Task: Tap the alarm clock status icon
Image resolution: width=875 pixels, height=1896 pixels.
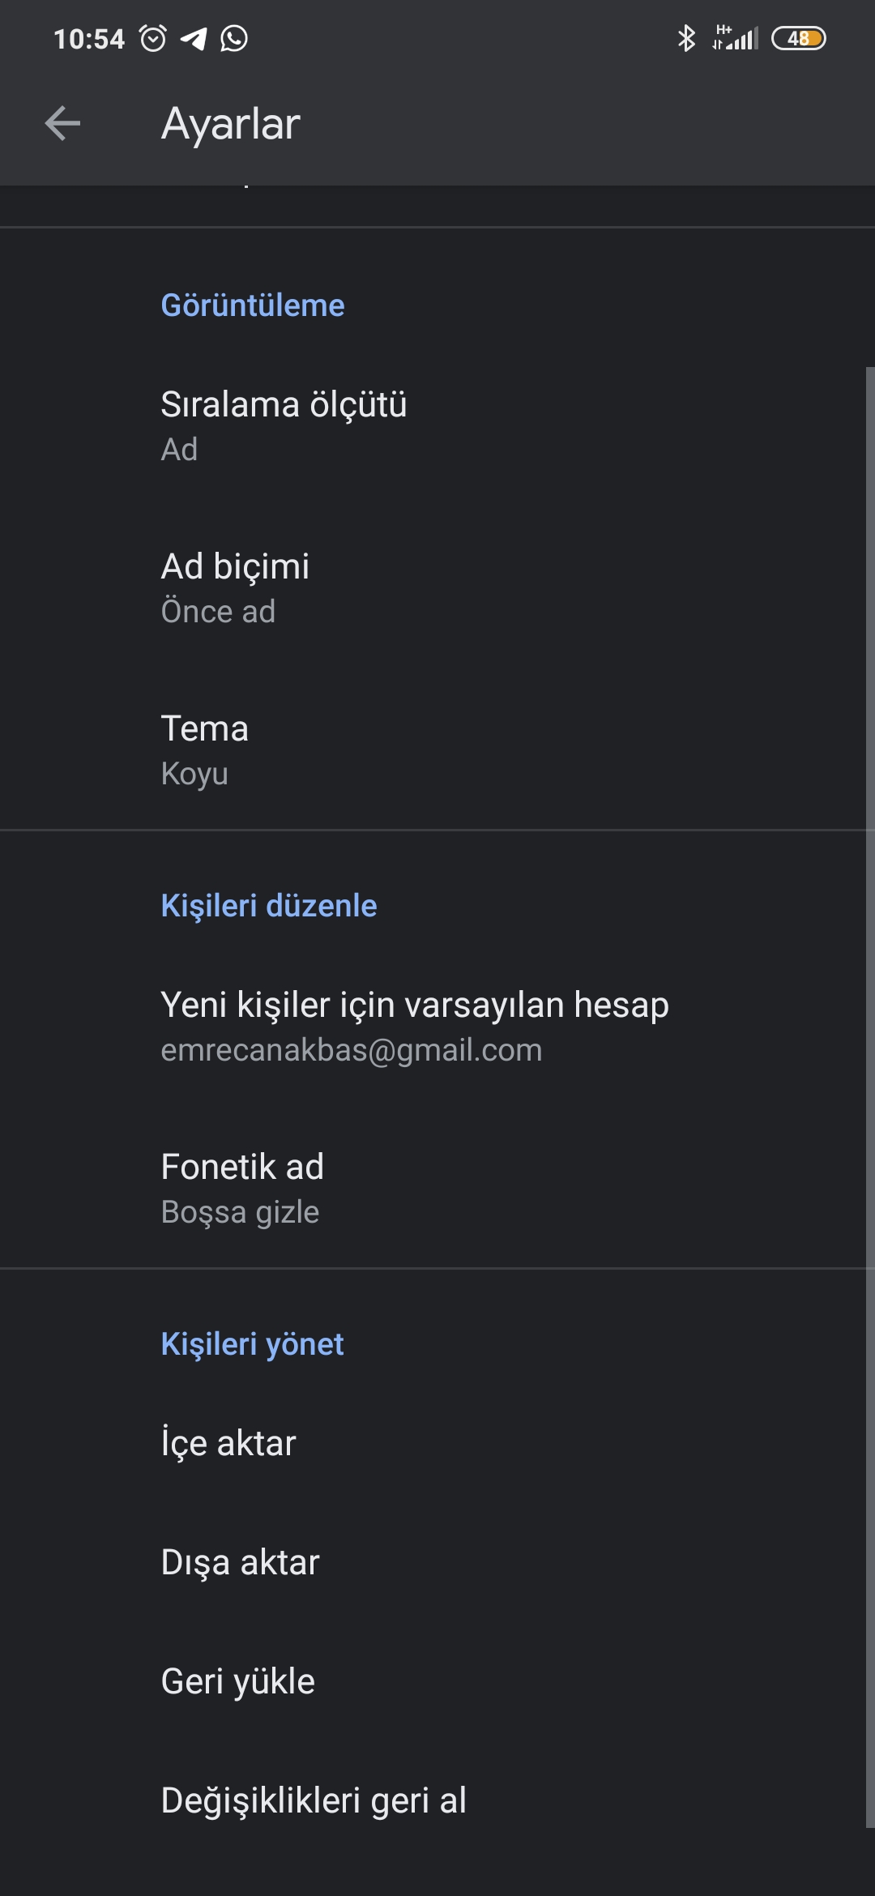Action: point(153,38)
